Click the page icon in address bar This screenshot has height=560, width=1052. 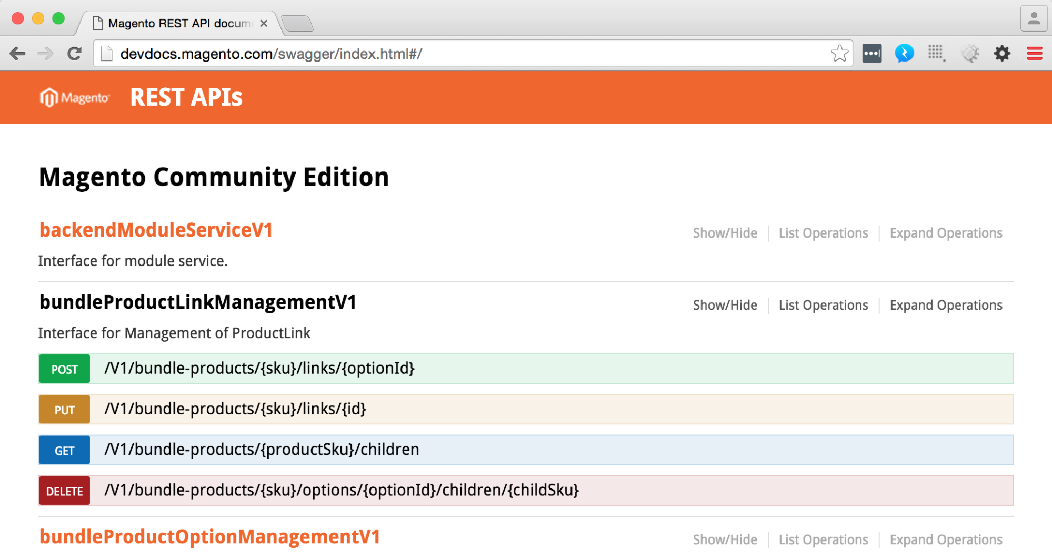point(107,54)
